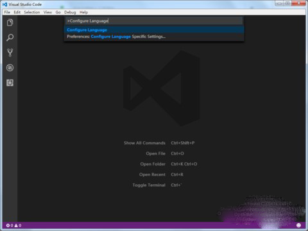Open the Debug bug icon in activity bar
The width and height of the screenshot is (308, 231).
(x=10, y=68)
